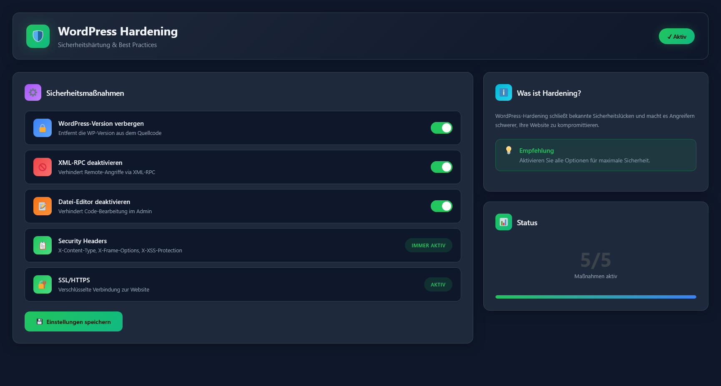Click the Maßnahmen aktiv progress bar
This screenshot has height=386, width=721.
click(595, 297)
